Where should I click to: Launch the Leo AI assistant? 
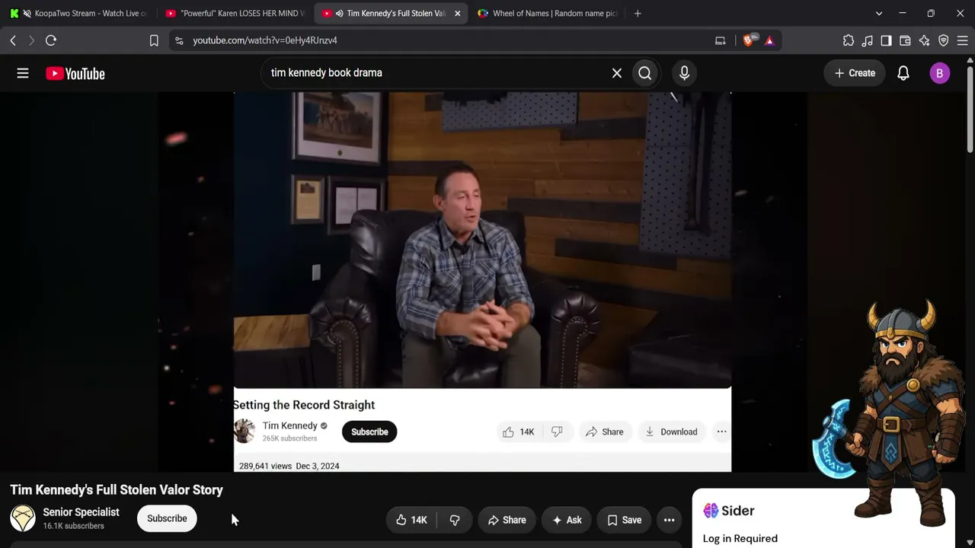pyautogui.click(x=924, y=40)
